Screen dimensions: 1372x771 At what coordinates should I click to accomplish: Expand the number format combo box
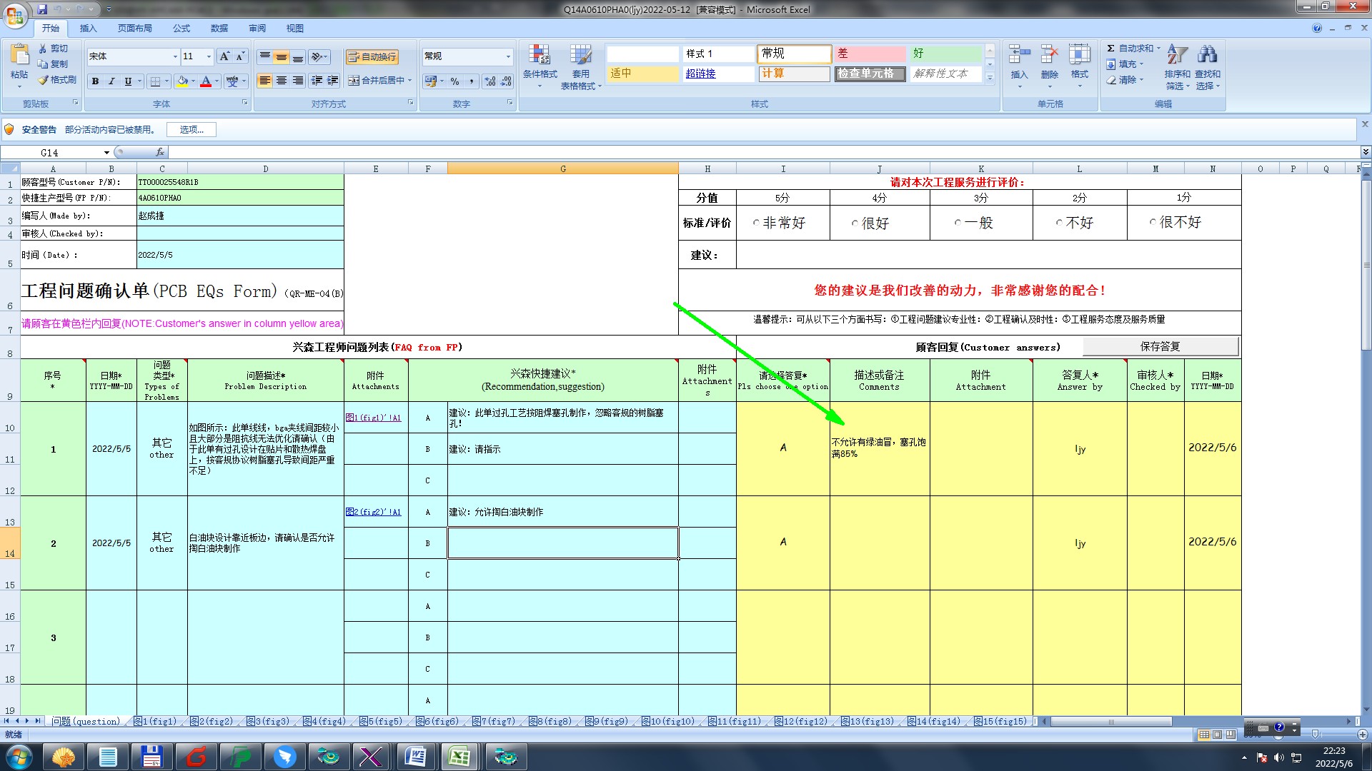[x=508, y=56]
